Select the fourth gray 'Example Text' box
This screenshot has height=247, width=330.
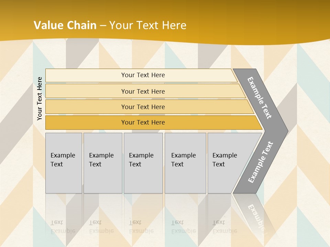coord(185,163)
